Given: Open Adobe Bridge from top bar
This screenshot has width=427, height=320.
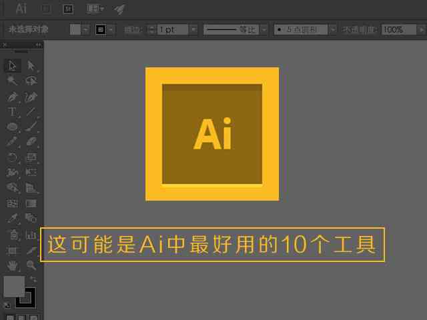Looking at the screenshot, I should point(46,9).
